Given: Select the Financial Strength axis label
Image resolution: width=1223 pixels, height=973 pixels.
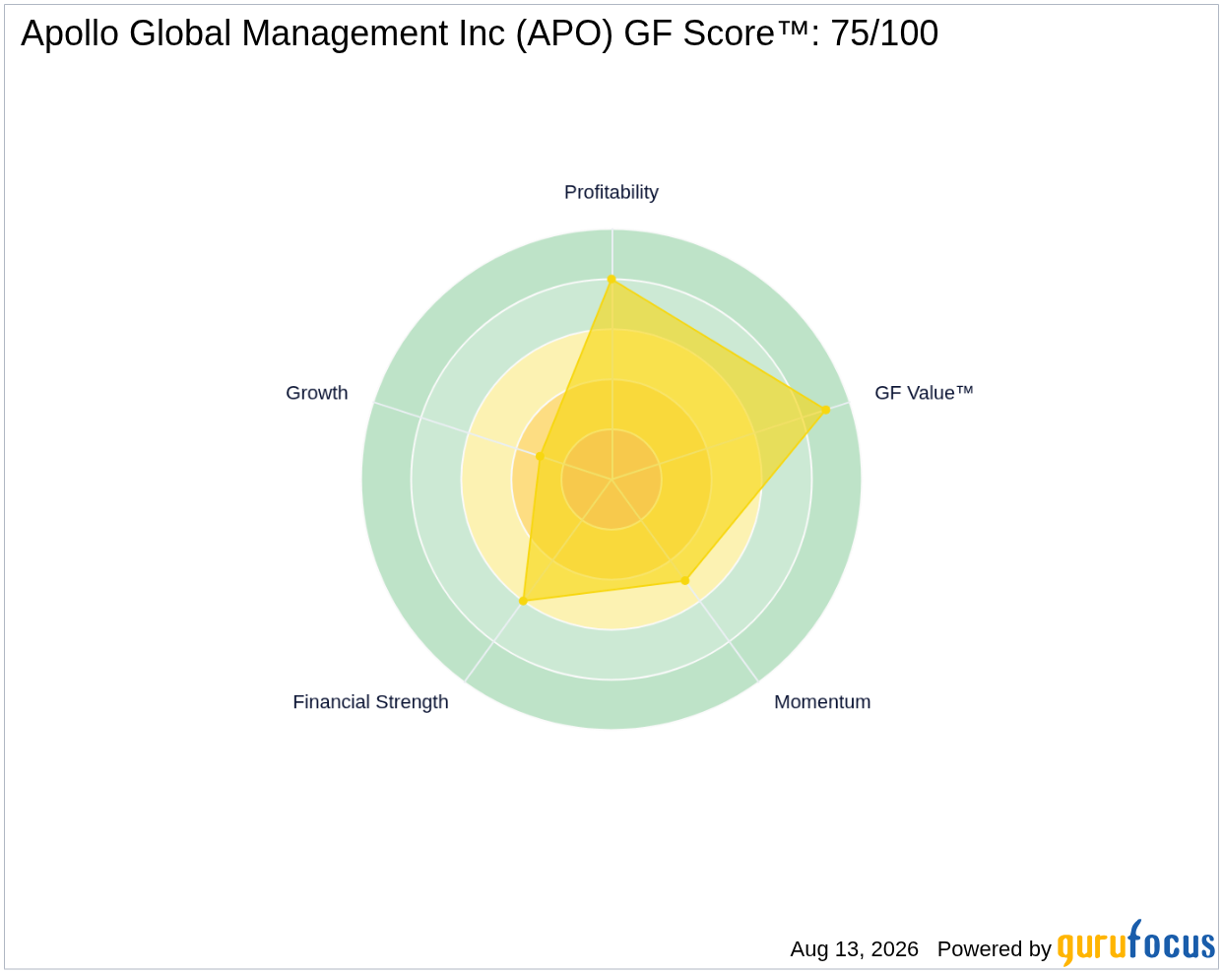Looking at the screenshot, I should [x=370, y=702].
